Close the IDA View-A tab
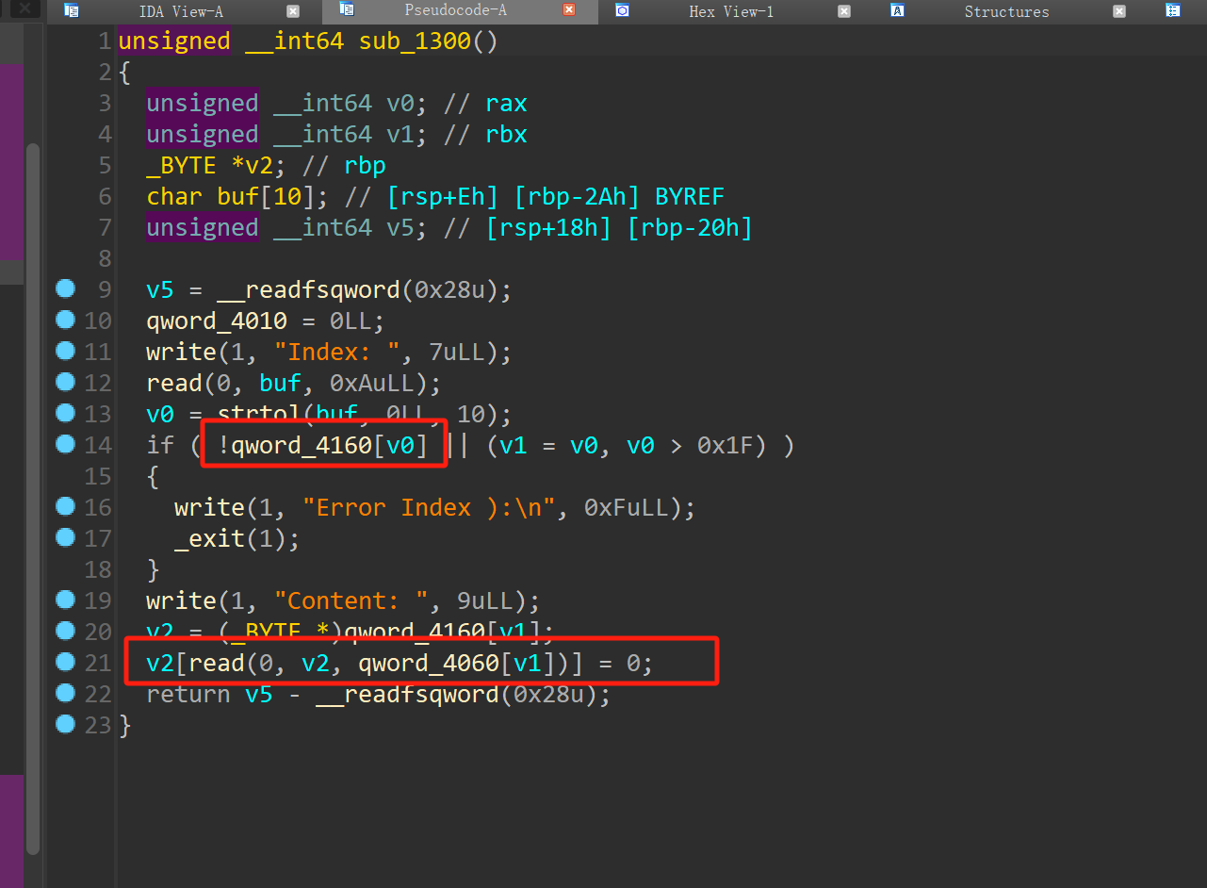 coord(293,11)
